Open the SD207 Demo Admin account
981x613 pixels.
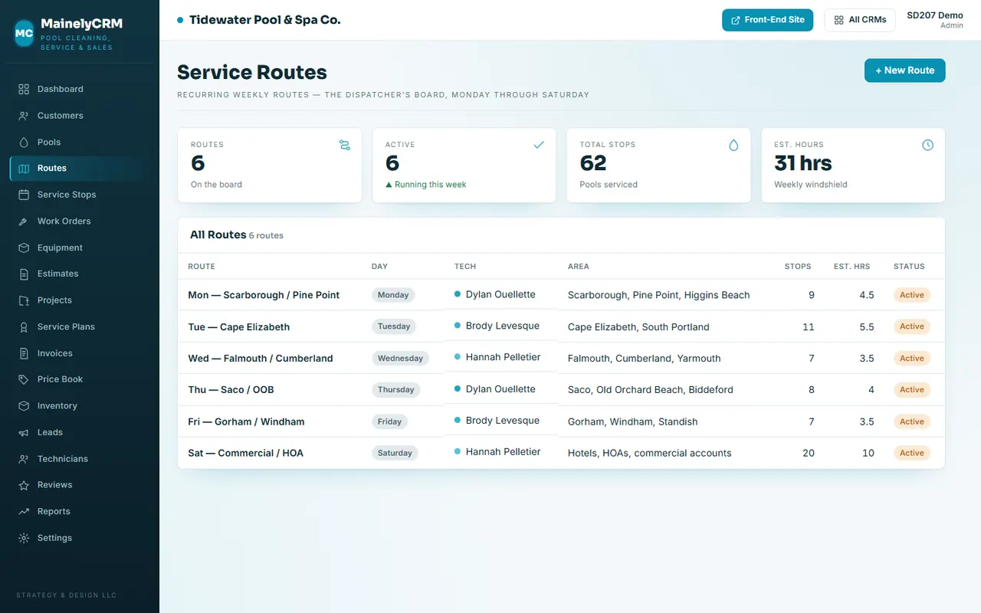pyautogui.click(x=934, y=20)
